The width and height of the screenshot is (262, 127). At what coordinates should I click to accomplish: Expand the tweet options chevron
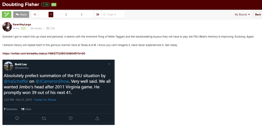coord(109,64)
